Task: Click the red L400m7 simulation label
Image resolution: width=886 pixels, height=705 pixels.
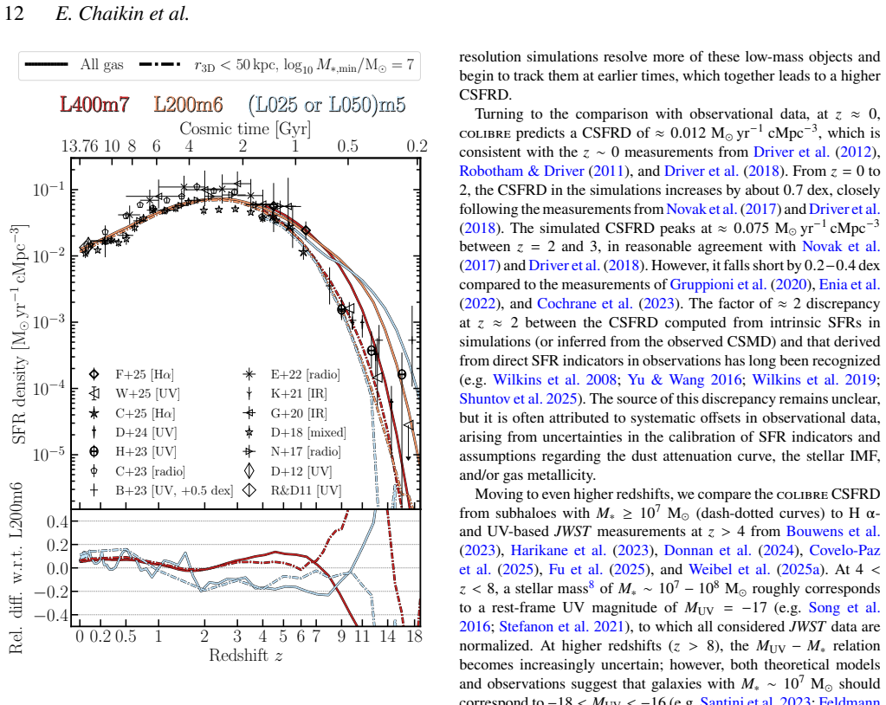Action: [x=94, y=105]
